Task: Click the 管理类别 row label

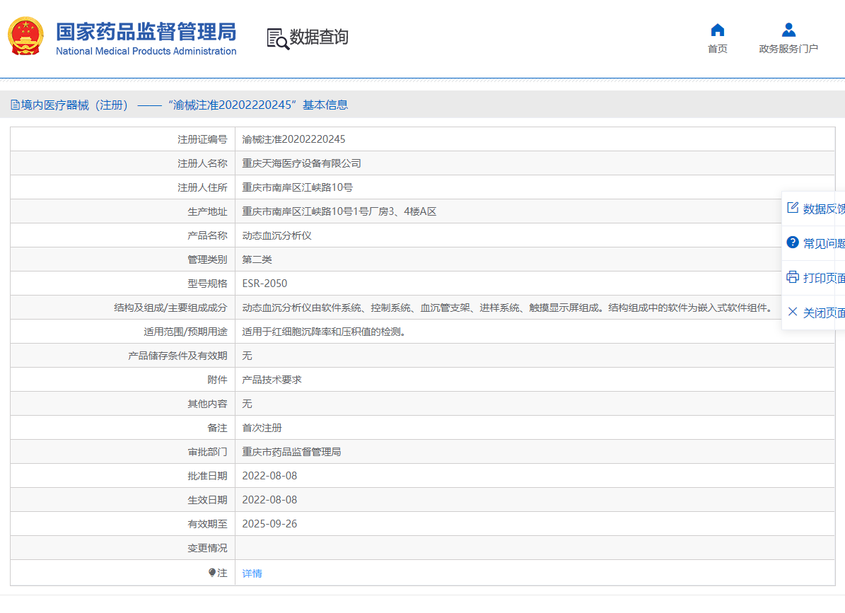Action: point(207,259)
